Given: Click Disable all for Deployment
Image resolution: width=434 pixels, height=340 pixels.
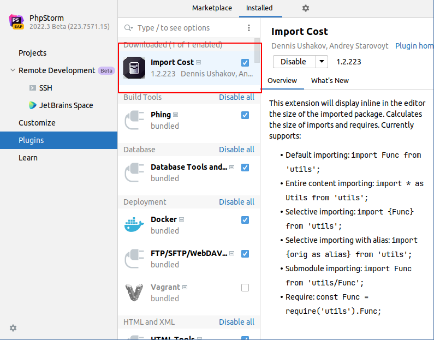Looking at the screenshot, I should [236, 202].
